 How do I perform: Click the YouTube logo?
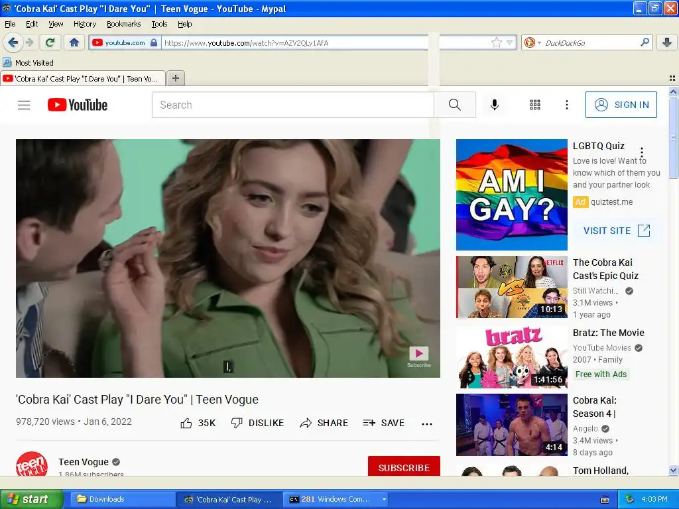(x=78, y=105)
